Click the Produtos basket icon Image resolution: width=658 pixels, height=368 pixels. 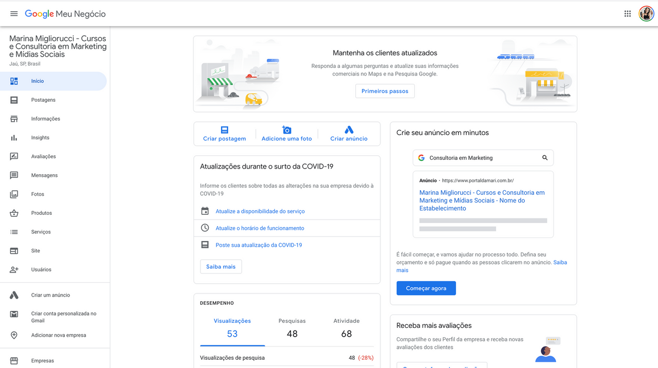(14, 213)
